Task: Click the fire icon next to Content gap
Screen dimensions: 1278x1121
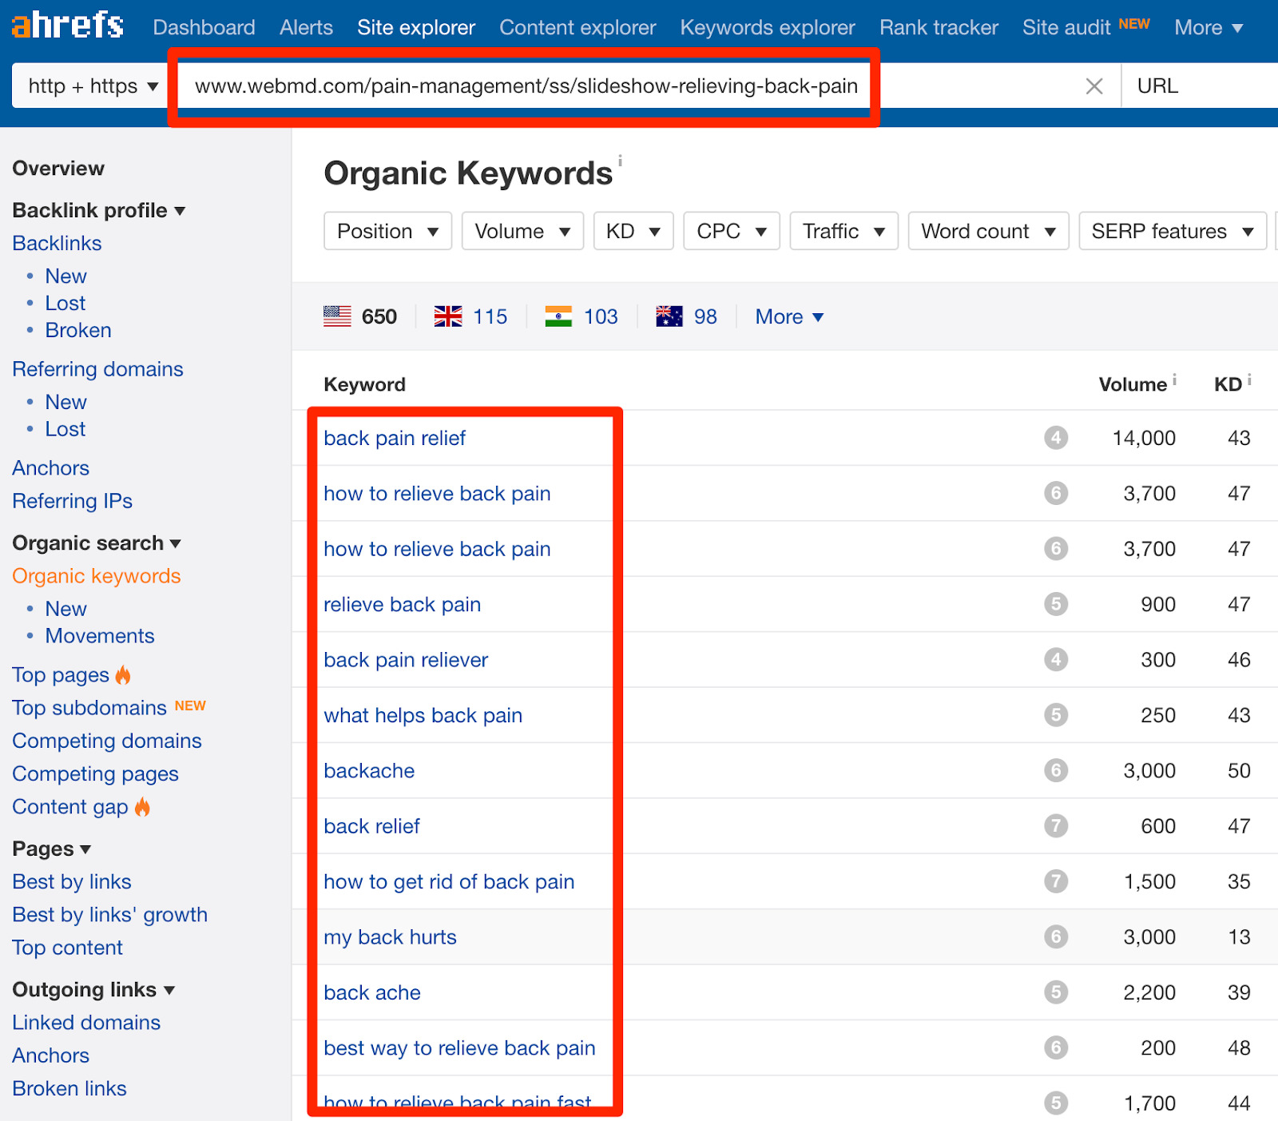Action: [142, 807]
